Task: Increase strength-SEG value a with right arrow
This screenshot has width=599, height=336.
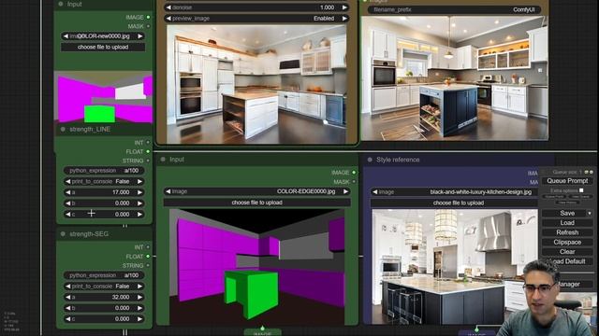Action: tap(139, 297)
